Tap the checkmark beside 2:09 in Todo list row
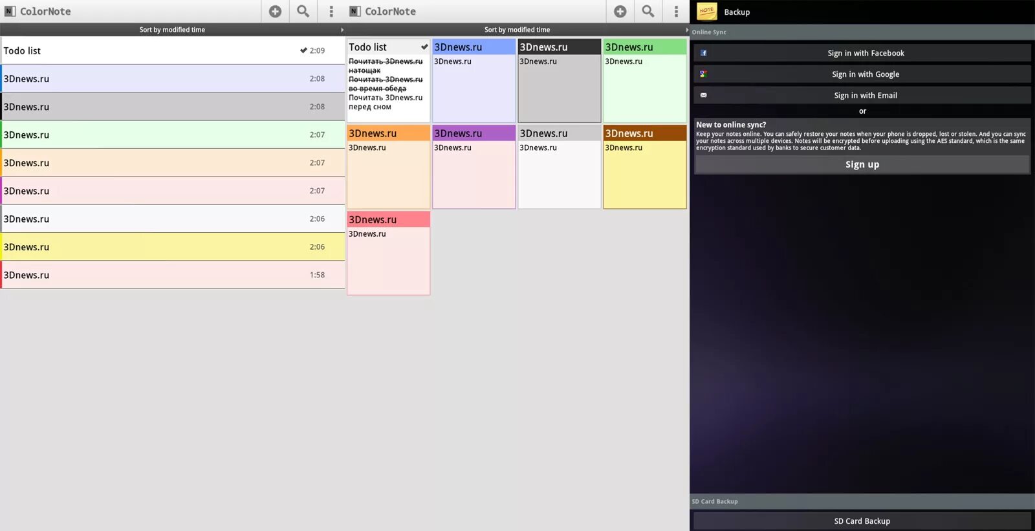This screenshot has width=1035, height=531. [303, 50]
